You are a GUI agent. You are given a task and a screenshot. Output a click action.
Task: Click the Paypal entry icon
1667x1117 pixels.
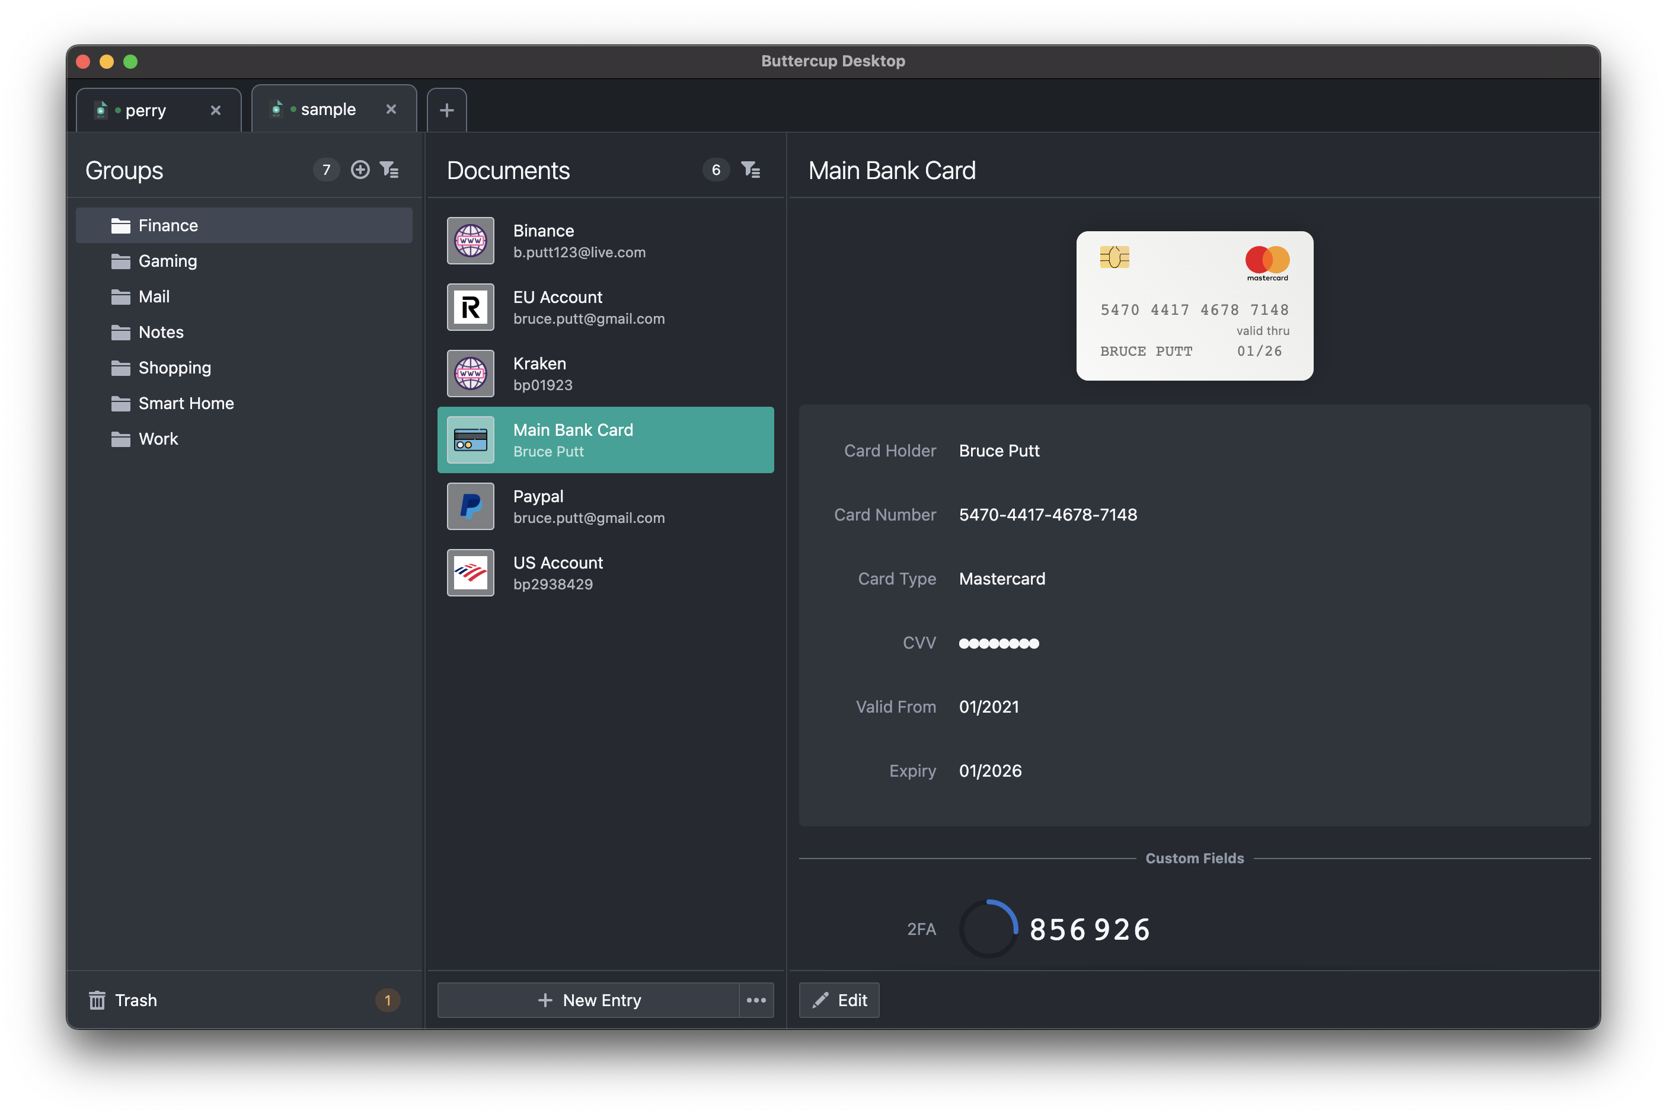[x=470, y=506]
